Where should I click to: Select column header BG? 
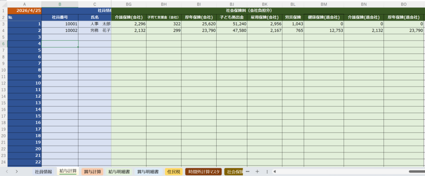pos(129,4)
